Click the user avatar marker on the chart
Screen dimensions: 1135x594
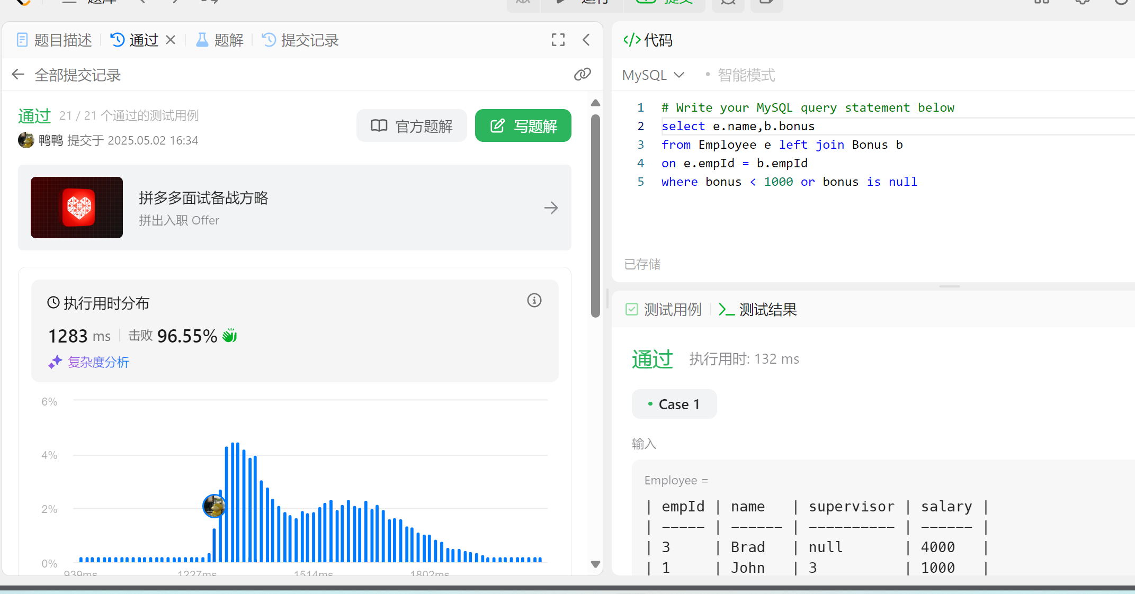pyautogui.click(x=214, y=506)
